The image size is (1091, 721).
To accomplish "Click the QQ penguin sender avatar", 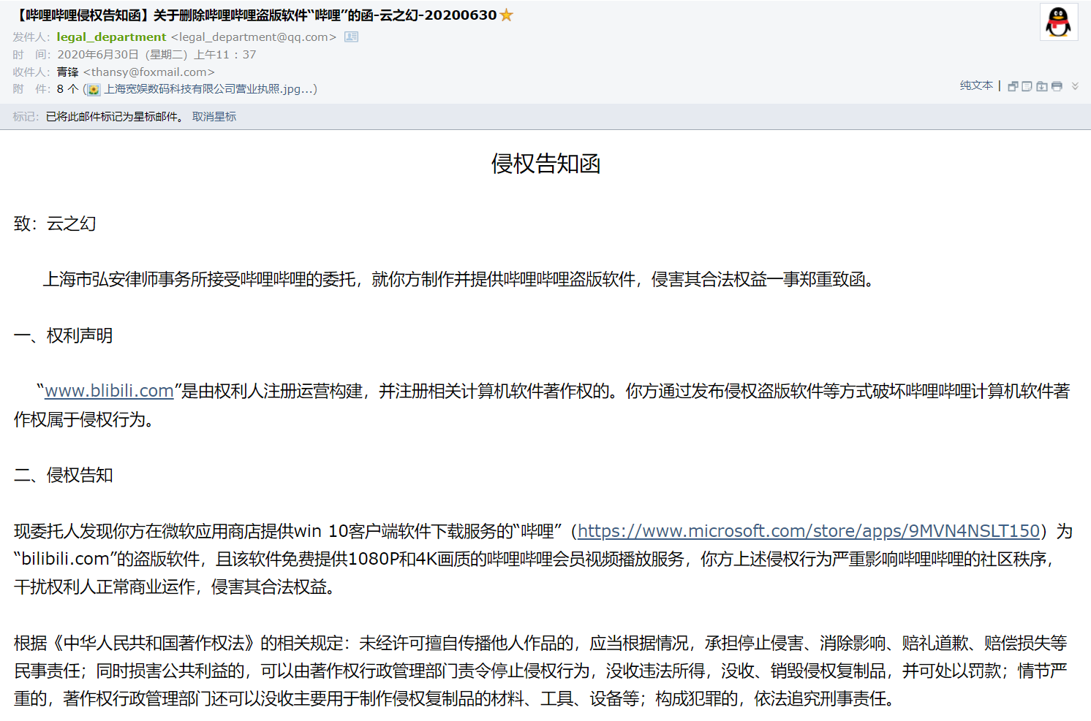I will (x=1058, y=22).
